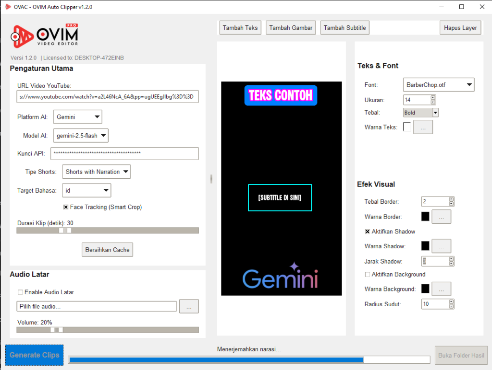
Task: Expand the Font dropdown showing BarberChop.otf
Action: 438,85
